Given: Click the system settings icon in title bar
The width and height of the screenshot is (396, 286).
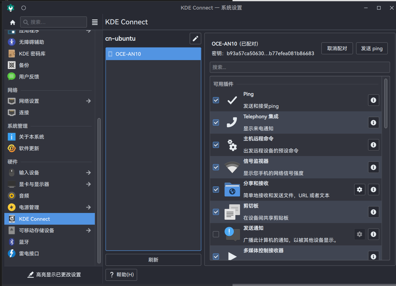Looking at the screenshot, I should point(11,8).
